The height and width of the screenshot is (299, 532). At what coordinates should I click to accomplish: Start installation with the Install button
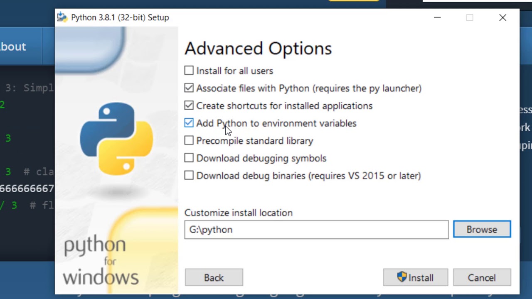(x=416, y=277)
